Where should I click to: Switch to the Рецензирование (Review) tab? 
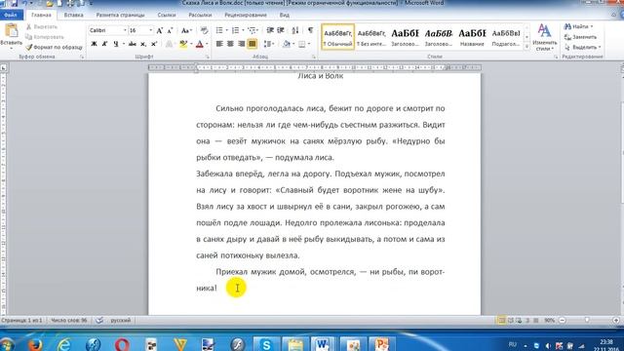(246, 16)
